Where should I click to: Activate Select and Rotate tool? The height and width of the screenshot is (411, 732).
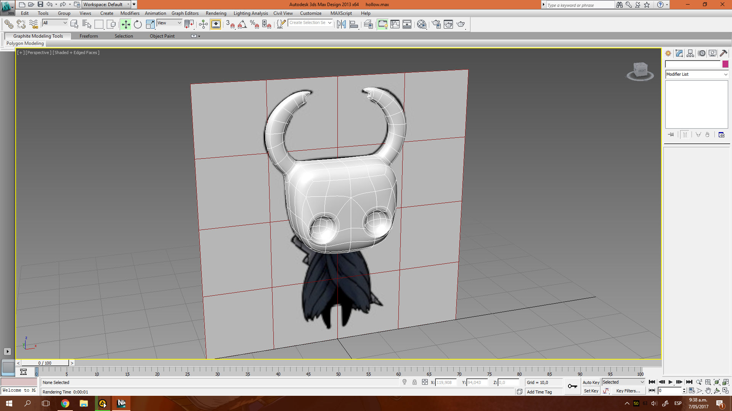[x=138, y=24]
